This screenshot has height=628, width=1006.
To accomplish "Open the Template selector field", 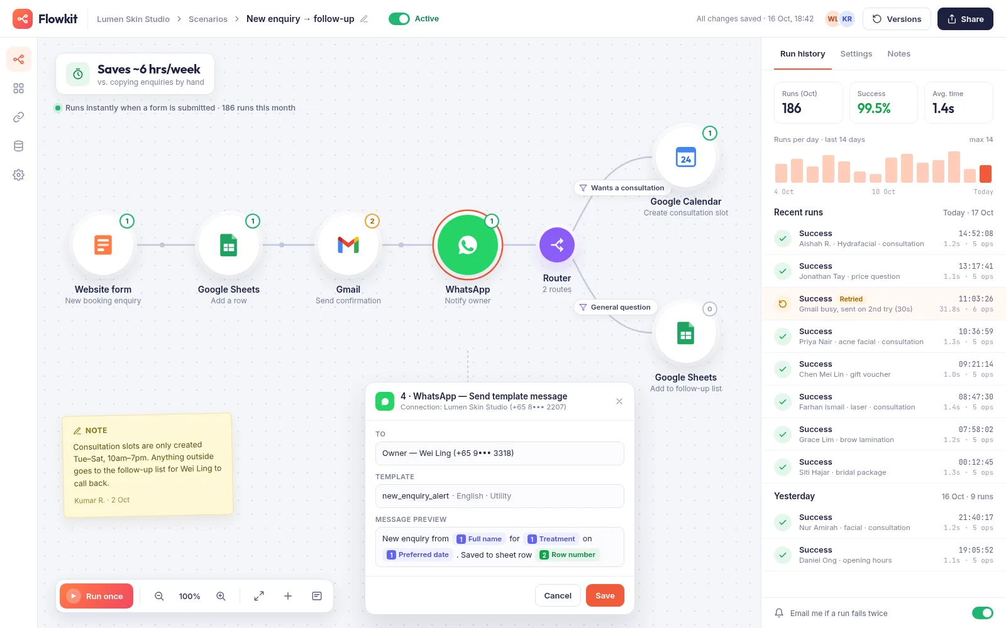I will coord(500,496).
